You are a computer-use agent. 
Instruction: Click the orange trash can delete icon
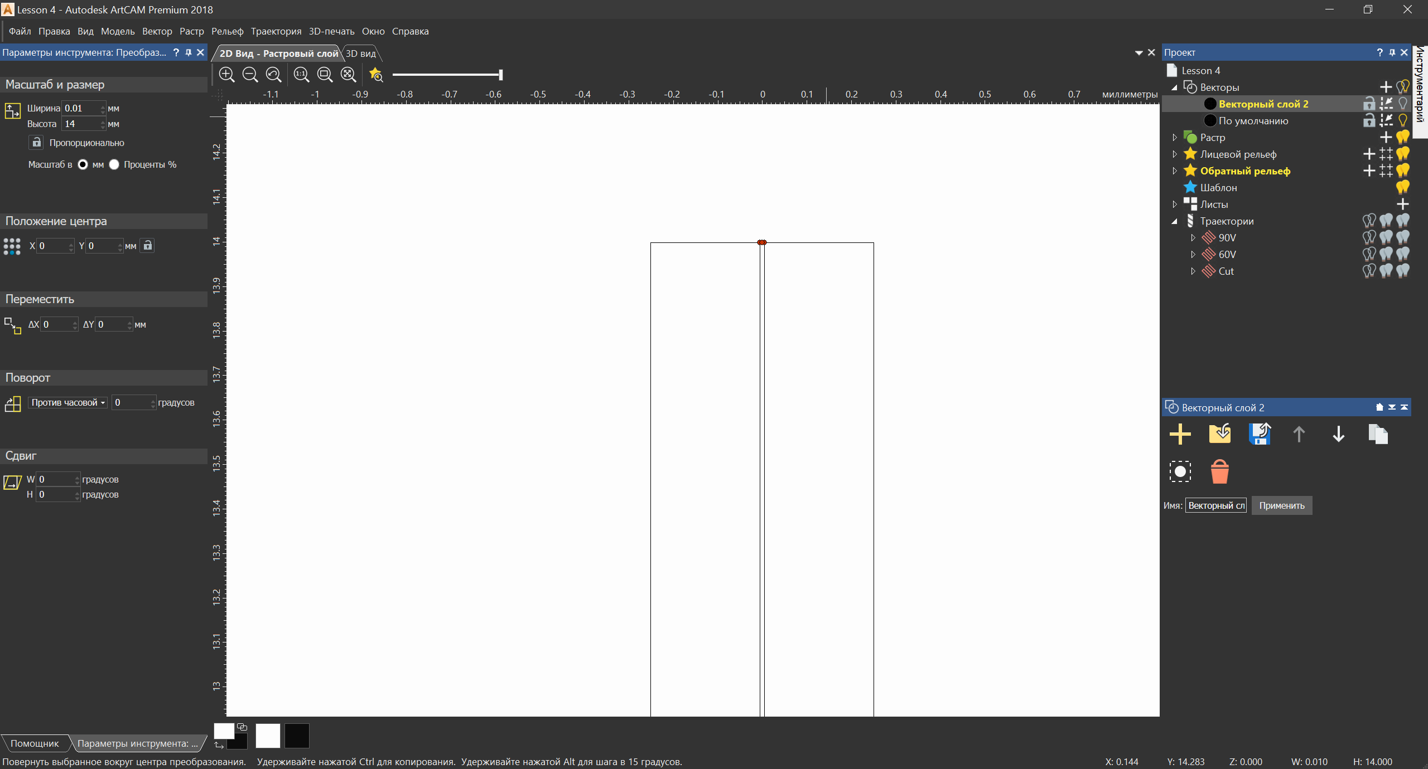(1220, 471)
